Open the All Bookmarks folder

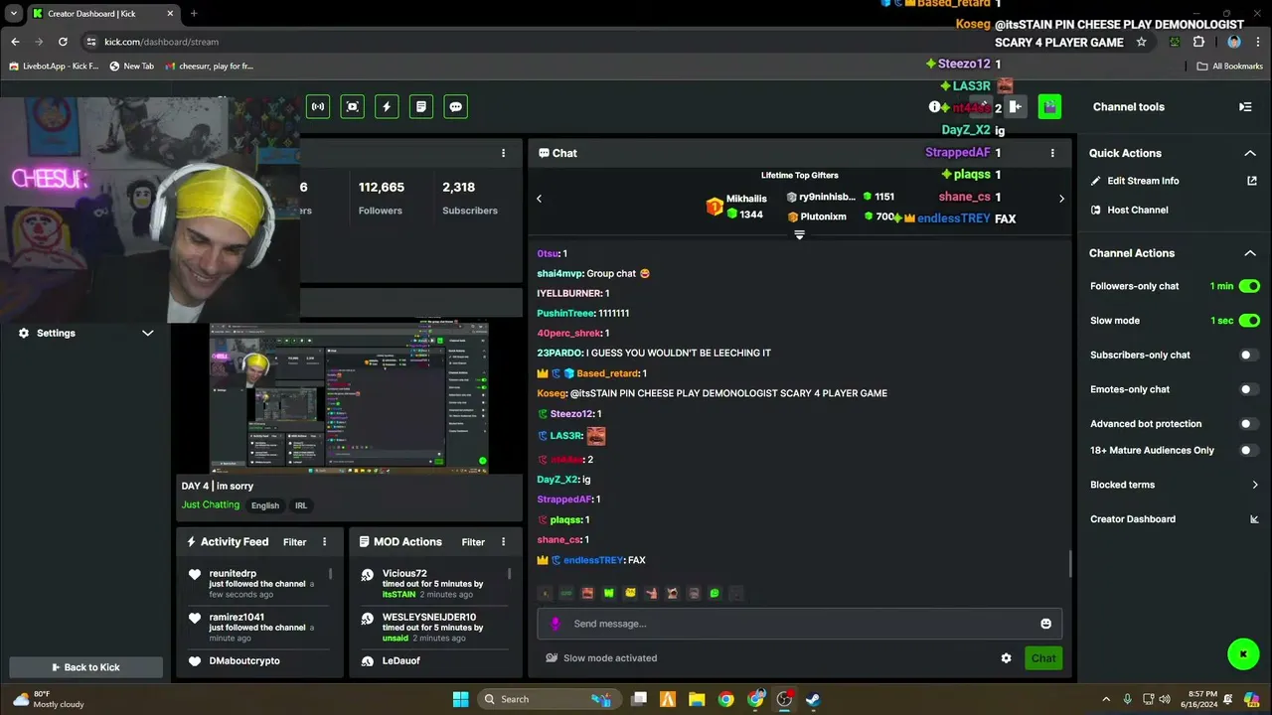pos(1229,67)
